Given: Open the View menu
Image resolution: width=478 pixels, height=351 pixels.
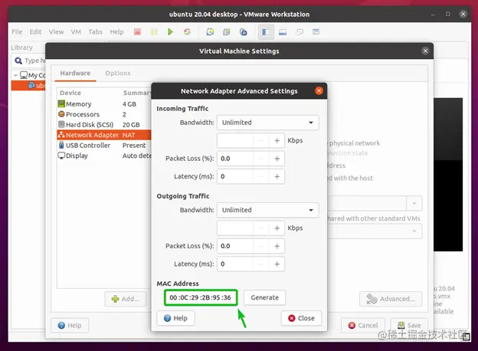Looking at the screenshot, I should 57,31.
